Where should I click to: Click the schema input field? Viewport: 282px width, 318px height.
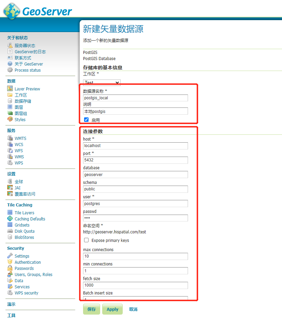point(135,189)
